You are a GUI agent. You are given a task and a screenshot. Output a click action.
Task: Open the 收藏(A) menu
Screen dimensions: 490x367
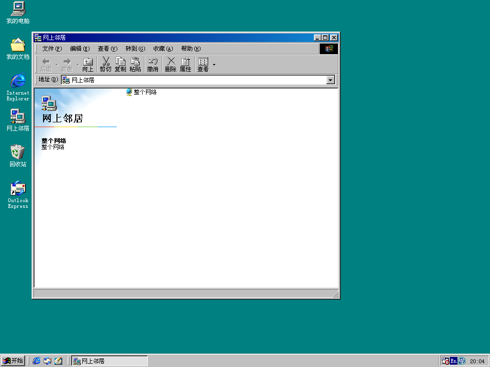(163, 49)
